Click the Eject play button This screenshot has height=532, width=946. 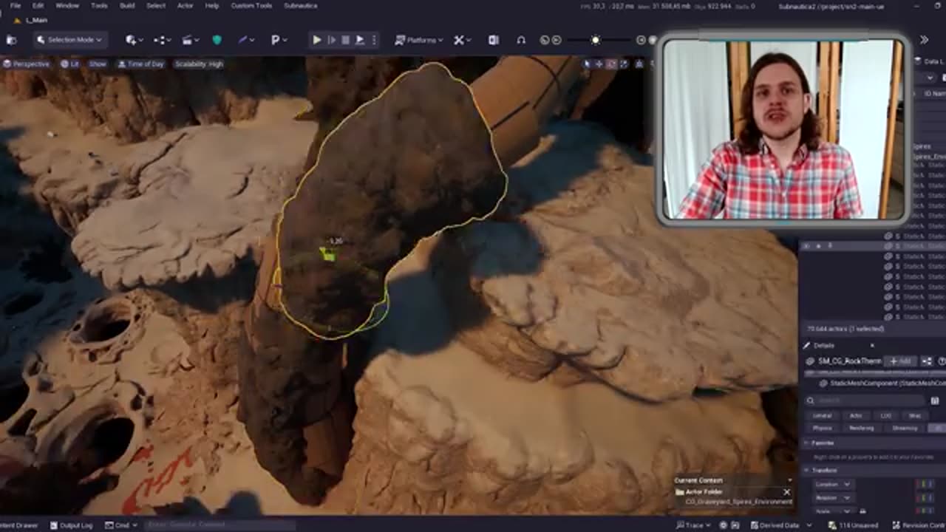[x=360, y=40]
